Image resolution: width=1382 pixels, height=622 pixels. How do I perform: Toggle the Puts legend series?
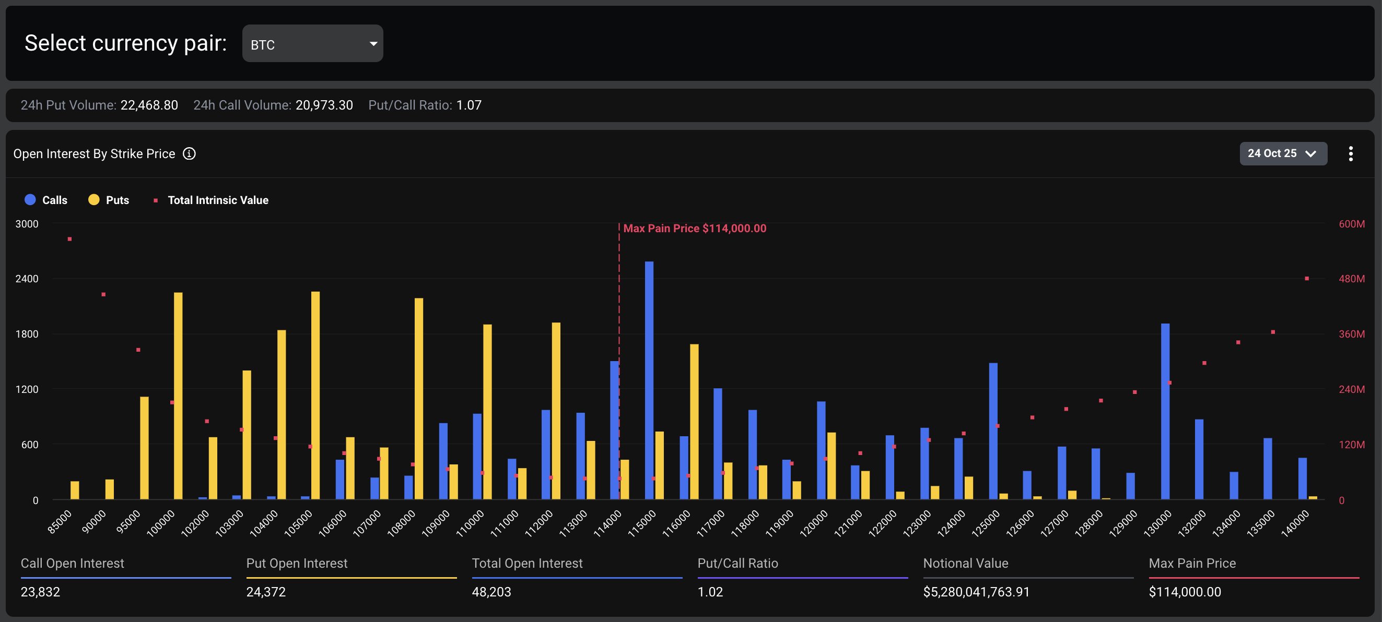117,200
